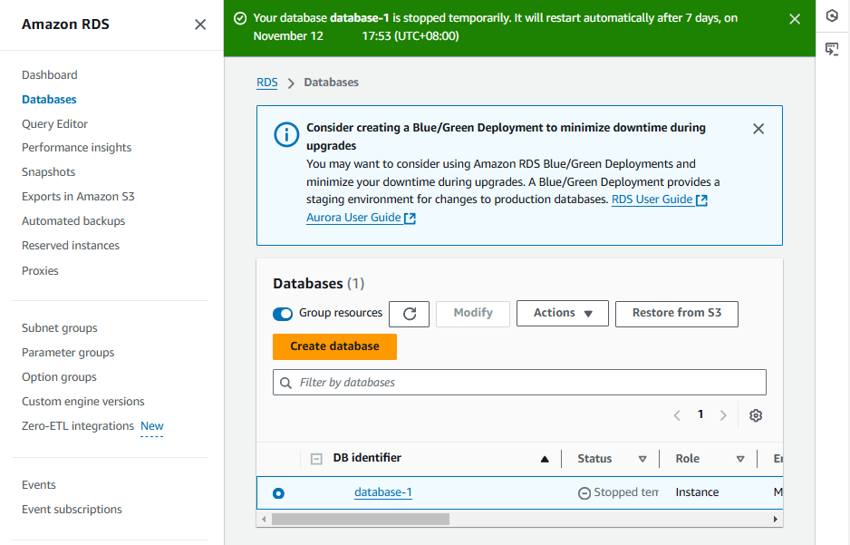Close the Amazon RDS sidebar panel

coord(200,24)
